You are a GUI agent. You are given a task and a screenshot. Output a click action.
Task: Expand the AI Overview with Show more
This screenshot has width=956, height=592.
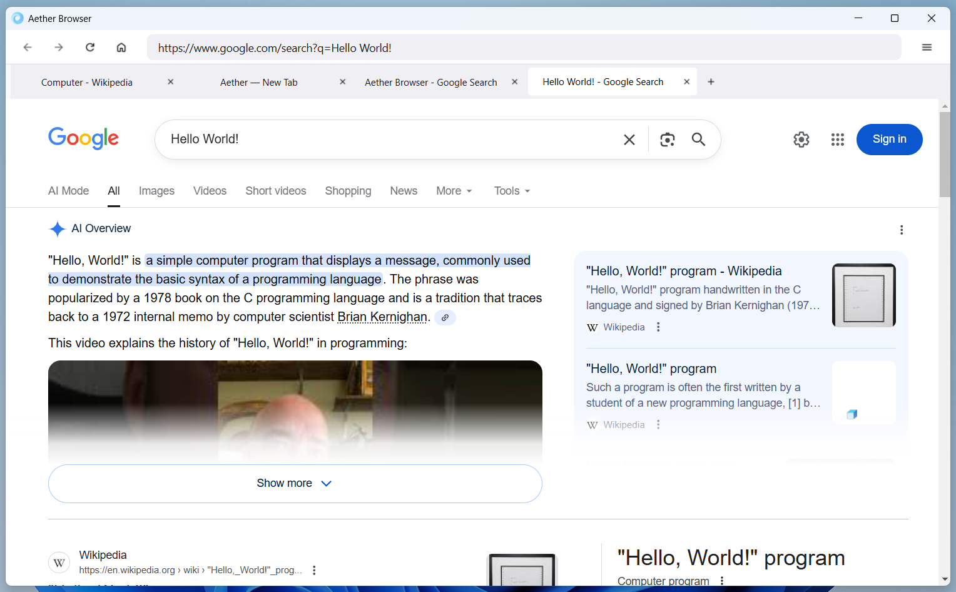(295, 483)
